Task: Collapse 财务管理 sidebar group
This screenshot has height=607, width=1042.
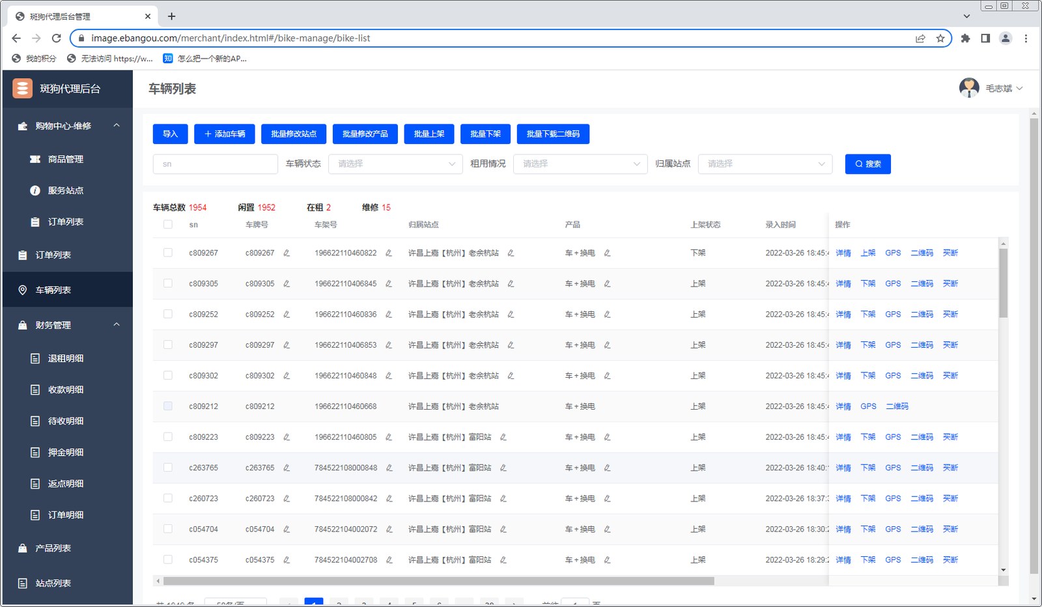Action: [x=117, y=325]
